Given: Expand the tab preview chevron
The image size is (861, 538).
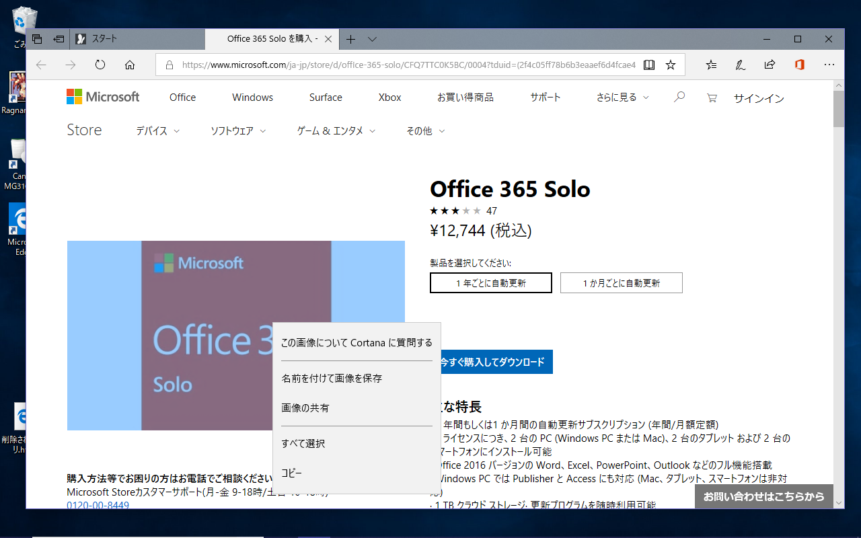Looking at the screenshot, I should pos(372,39).
